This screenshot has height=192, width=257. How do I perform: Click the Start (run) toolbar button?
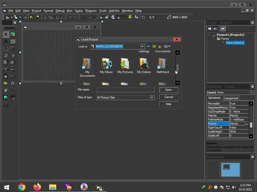coord(84,17)
